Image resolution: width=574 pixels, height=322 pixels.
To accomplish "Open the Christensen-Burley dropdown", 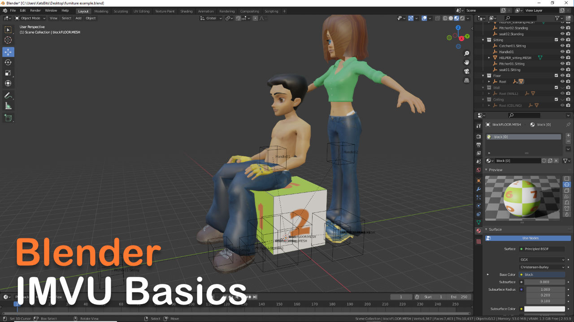I will pyautogui.click(x=542, y=267).
